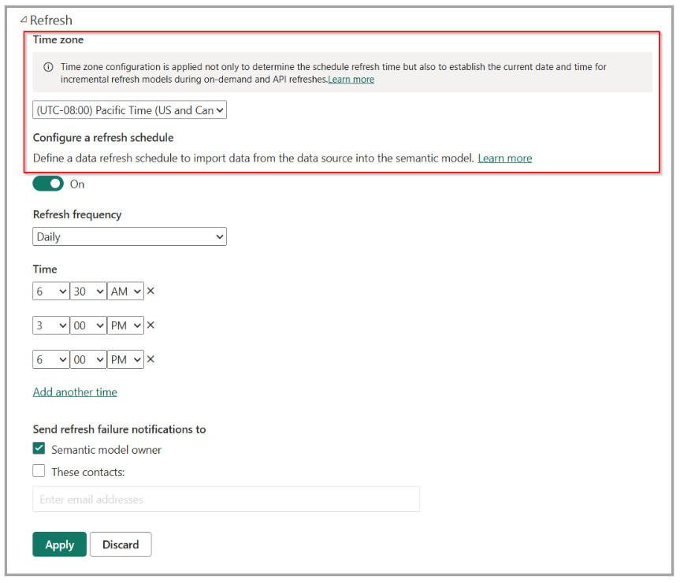Open AM/PM dropdown of first time row
This screenshot has width=680, height=583.
(x=126, y=291)
